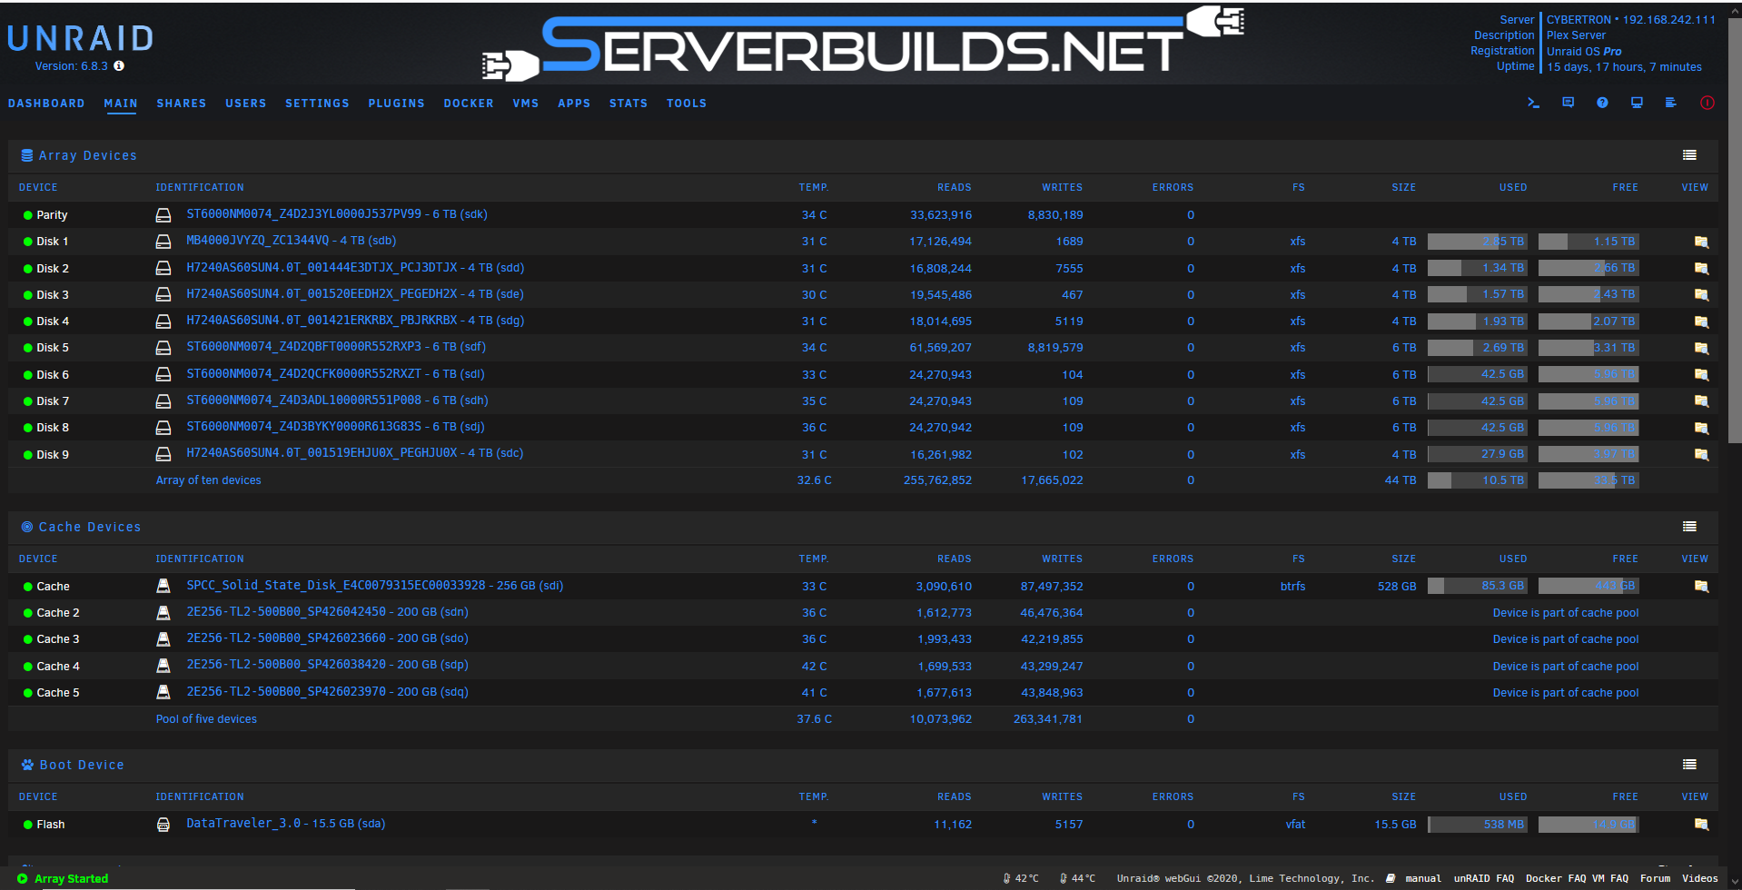The width and height of the screenshot is (1742, 890).
Task: Click the Parity drive disk icon
Action: [163, 215]
